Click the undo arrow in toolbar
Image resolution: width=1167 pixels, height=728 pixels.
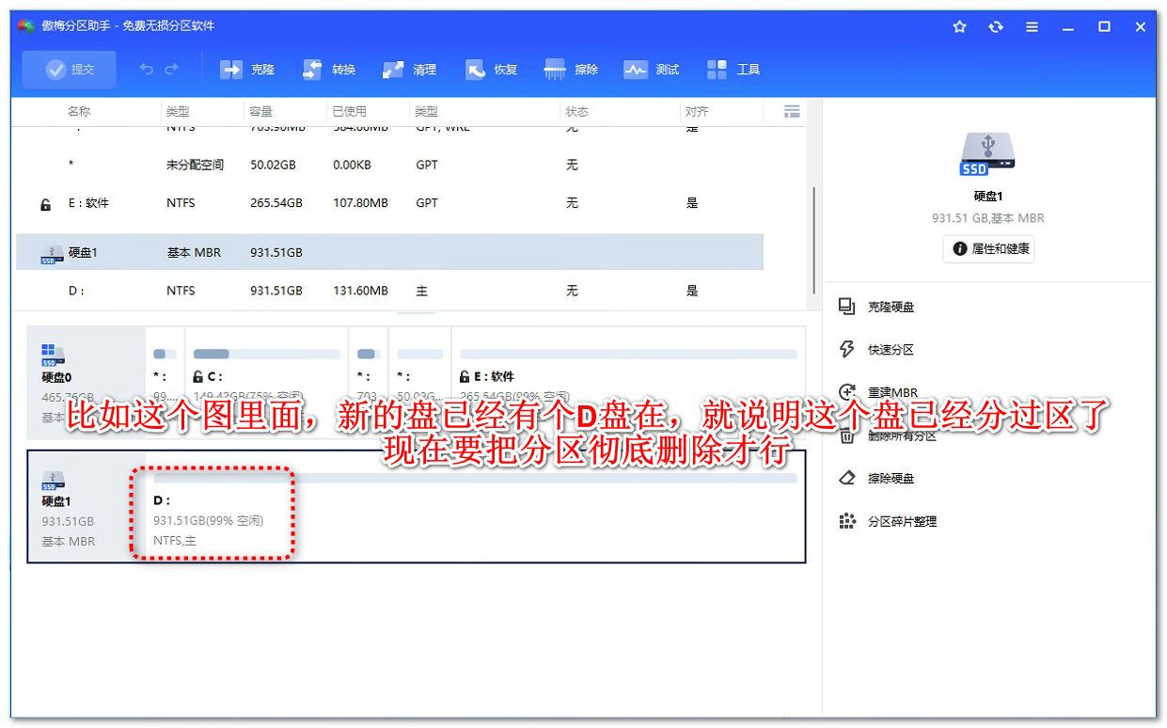(x=147, y=70)
